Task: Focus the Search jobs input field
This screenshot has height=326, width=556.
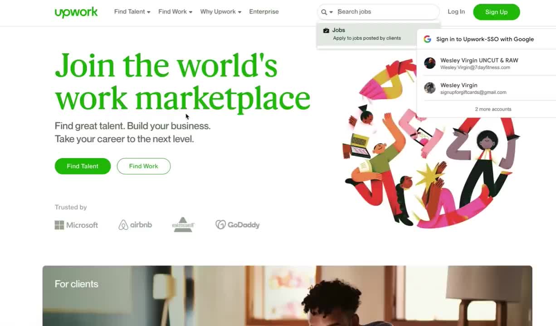Action: pyautogui.click(x=386, y=12)
